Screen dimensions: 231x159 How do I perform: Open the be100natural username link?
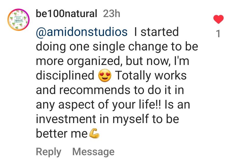[x=67, y=14]
